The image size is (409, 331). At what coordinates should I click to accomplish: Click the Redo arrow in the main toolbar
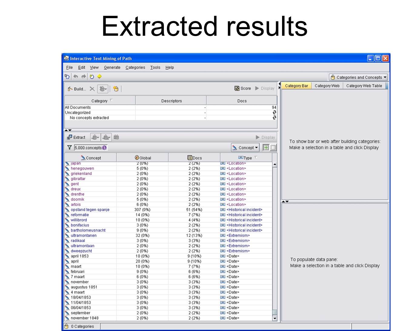pyautogui.click(x=83, y=77)
